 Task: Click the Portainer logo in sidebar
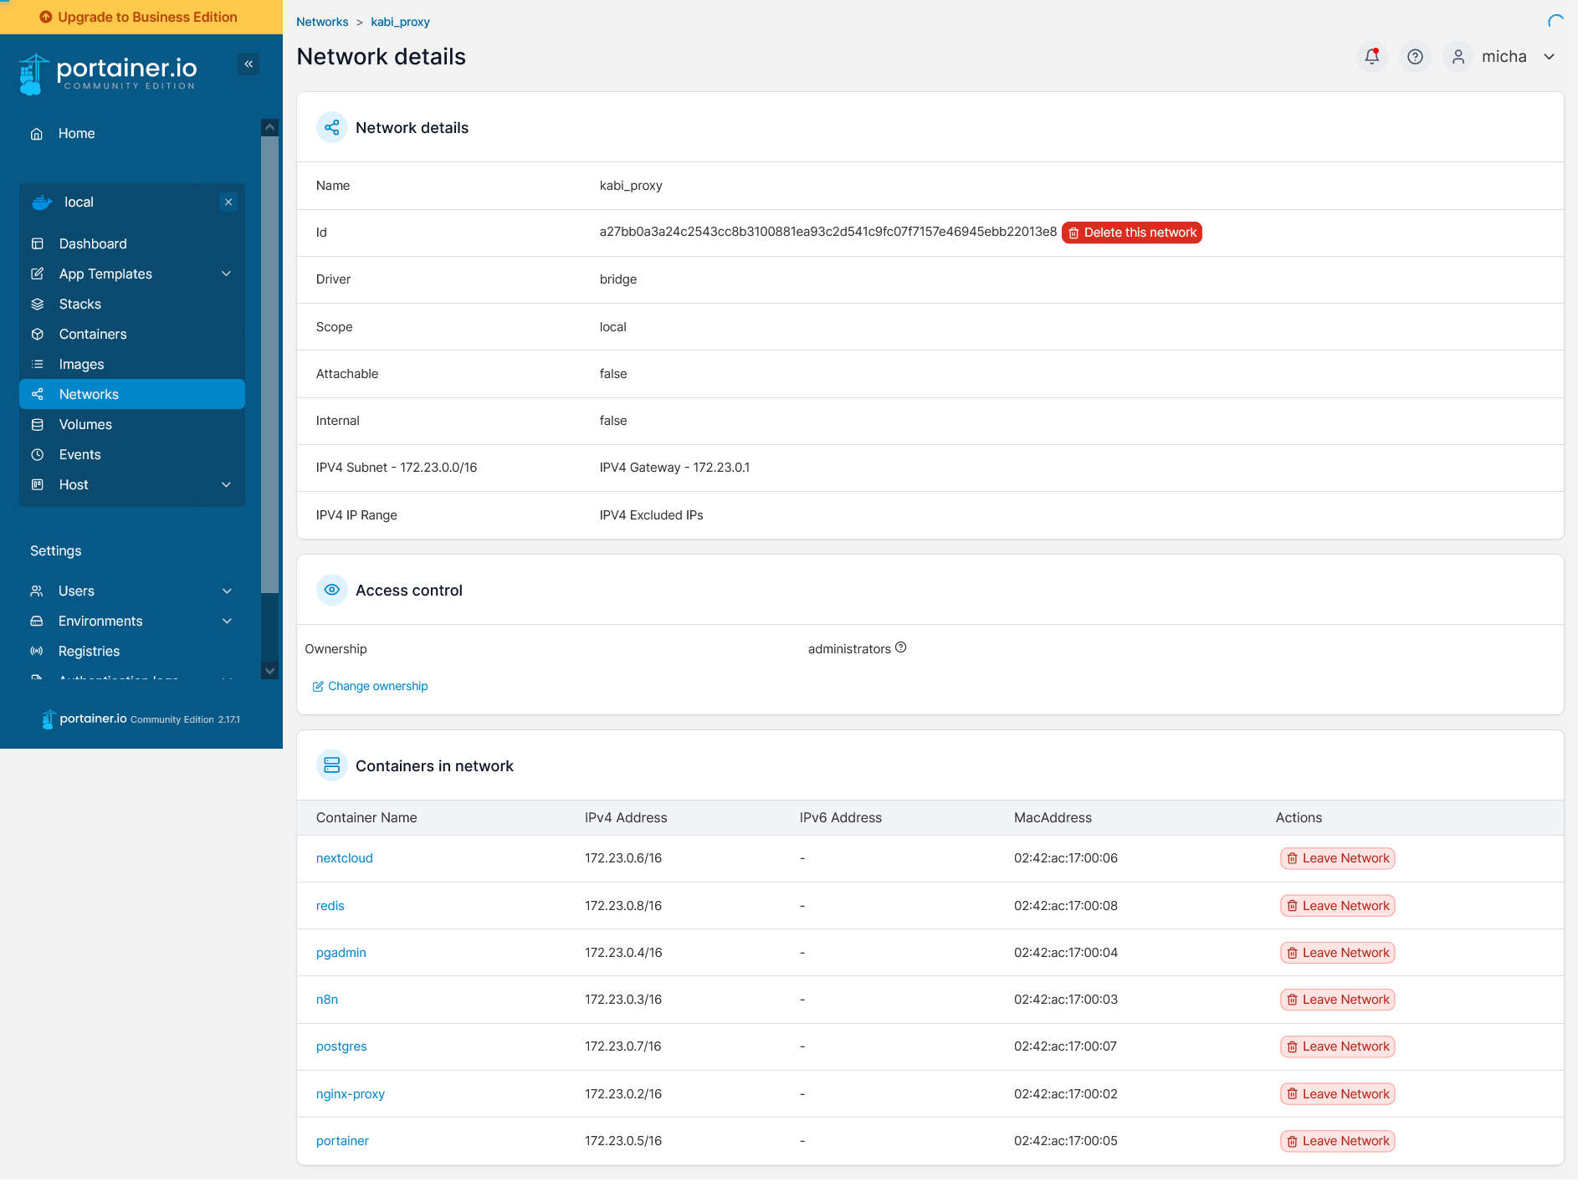click(109, 74)
